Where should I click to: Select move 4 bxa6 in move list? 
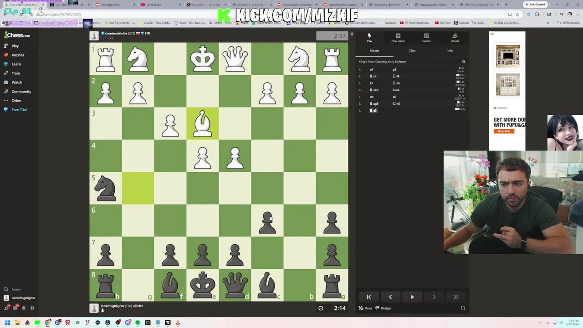coord(396,90)
